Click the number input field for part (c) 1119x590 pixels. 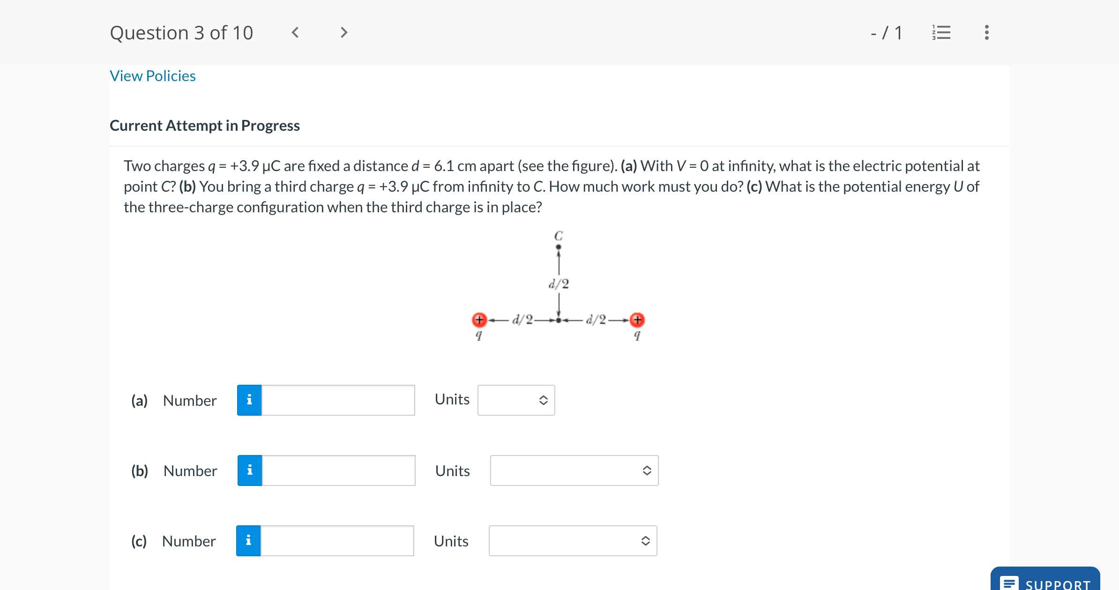point(337,541)
